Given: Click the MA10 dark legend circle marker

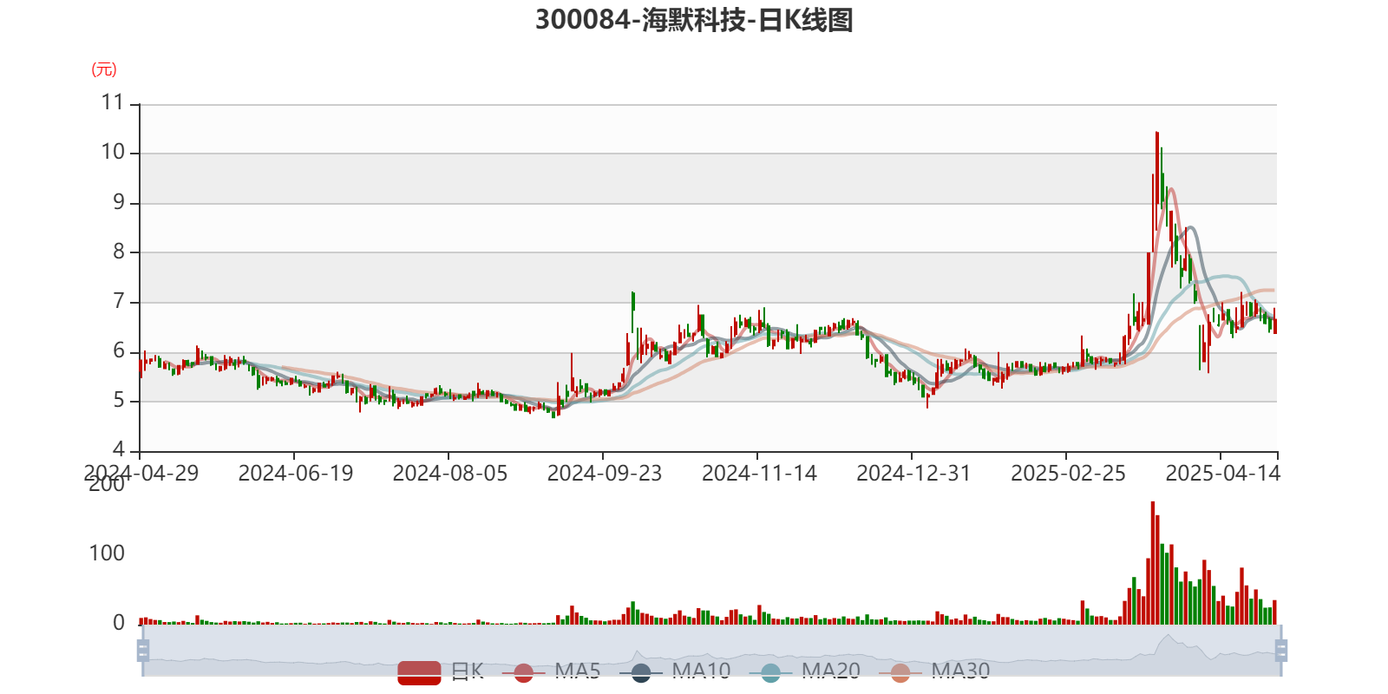Looking at the screenshot, I should pos(641,672).
